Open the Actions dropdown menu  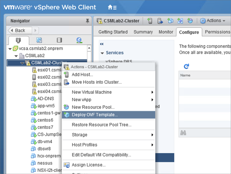coord(213,21)
